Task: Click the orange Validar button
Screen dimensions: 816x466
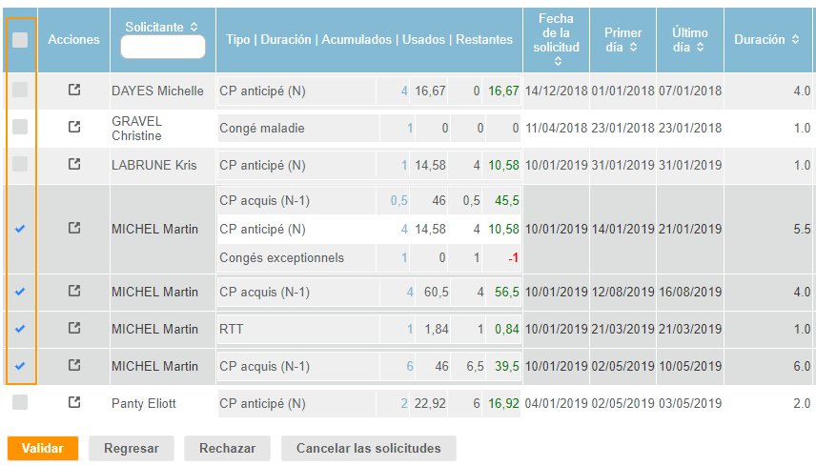Action: point(42,448)
